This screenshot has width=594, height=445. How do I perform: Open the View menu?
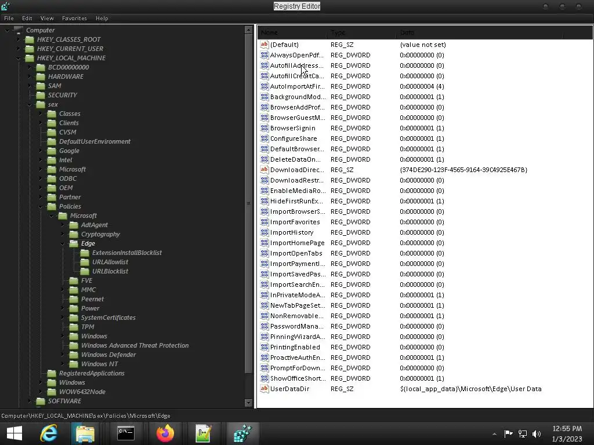pos(47,18)
